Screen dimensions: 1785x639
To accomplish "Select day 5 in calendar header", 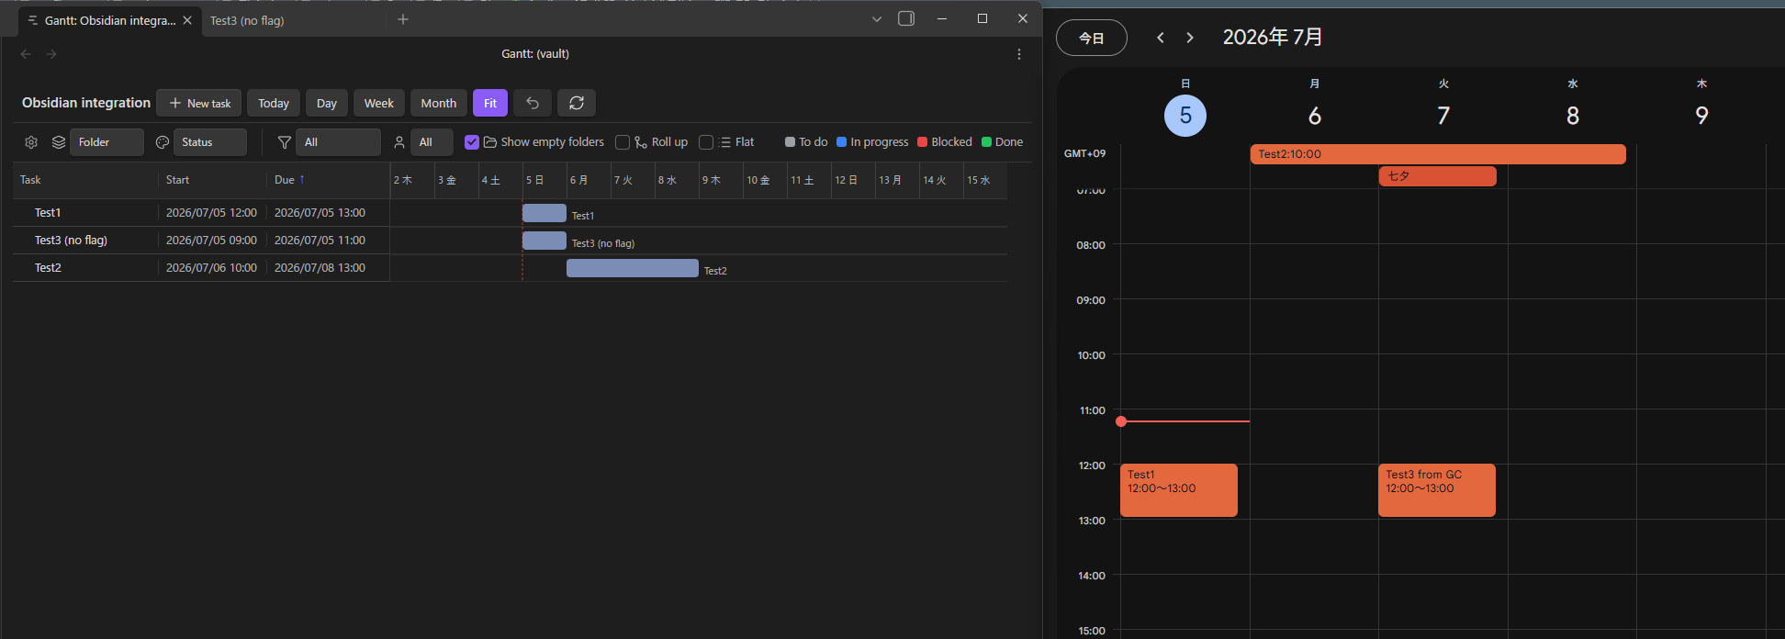I will pos(1185,116).
